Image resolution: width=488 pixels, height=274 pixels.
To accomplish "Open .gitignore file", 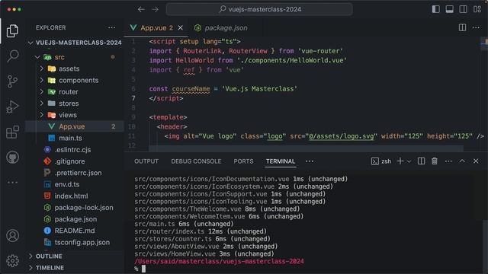I will (x=75, y=161).
